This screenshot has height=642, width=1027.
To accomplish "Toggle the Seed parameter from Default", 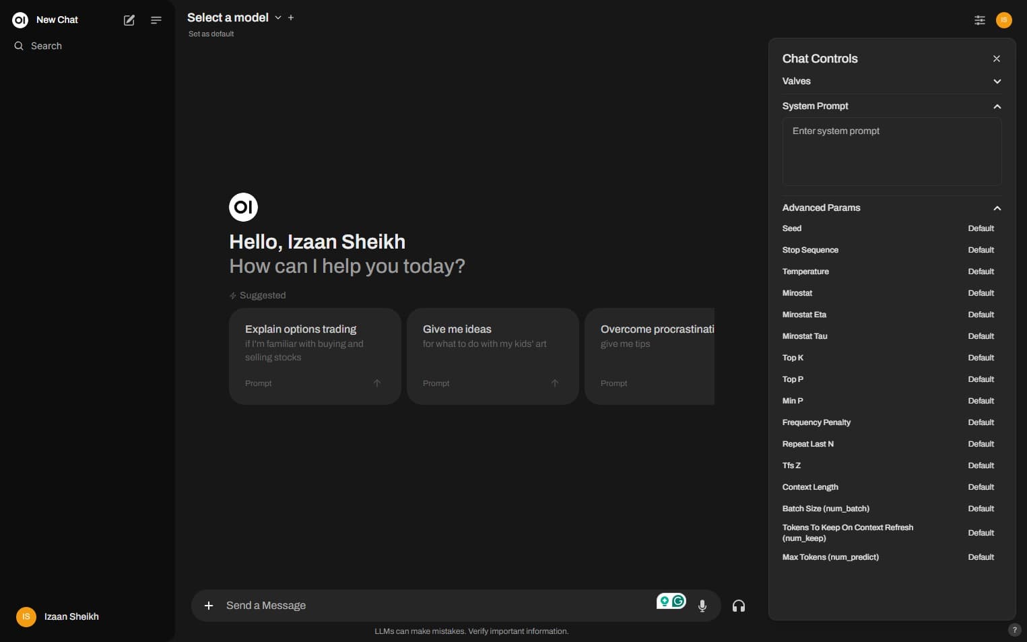I will pos(981,228).
